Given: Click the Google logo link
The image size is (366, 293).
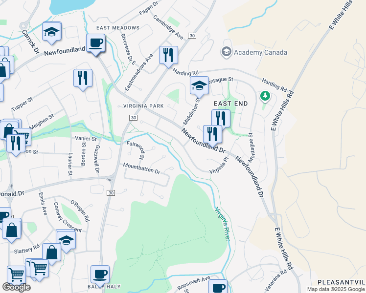Looking at the screenshot, I should (16, 287).
